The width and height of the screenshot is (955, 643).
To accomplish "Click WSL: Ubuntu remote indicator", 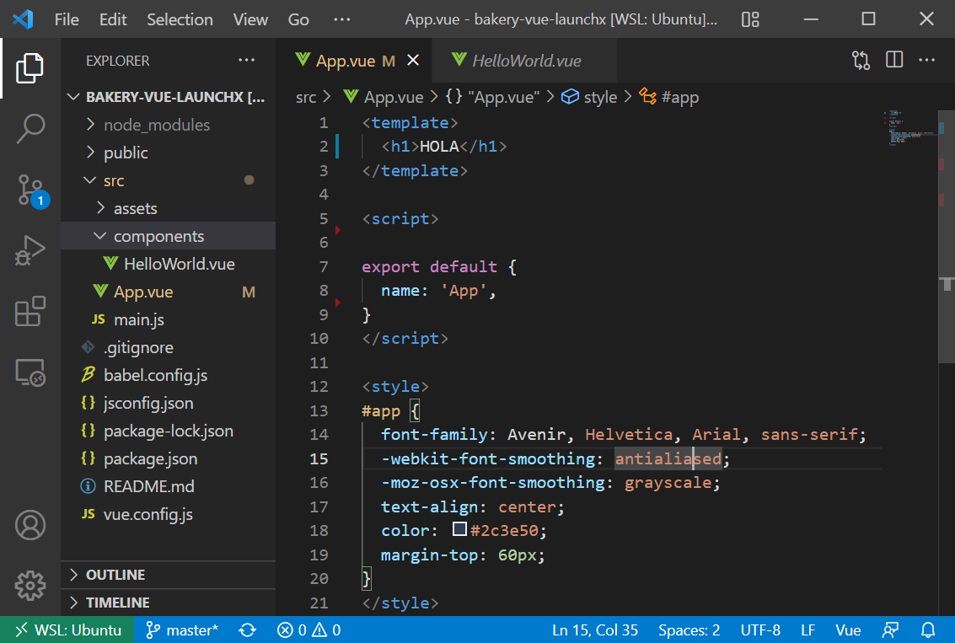I will point(67,630).
